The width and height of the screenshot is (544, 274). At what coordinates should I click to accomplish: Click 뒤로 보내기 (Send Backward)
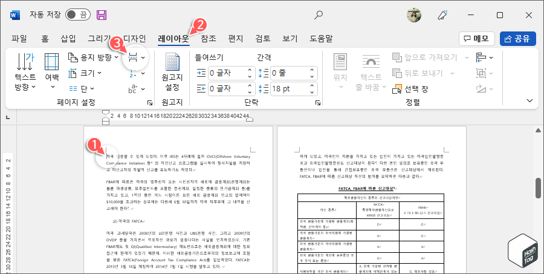click(x=418, y=73)
